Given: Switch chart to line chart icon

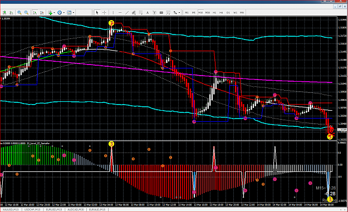Looking at the screenshot, I should (12, 13).
